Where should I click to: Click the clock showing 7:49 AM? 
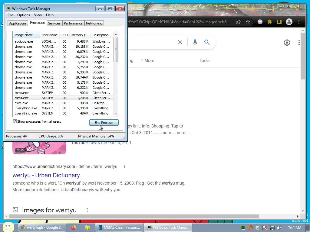tap(295, 228)
